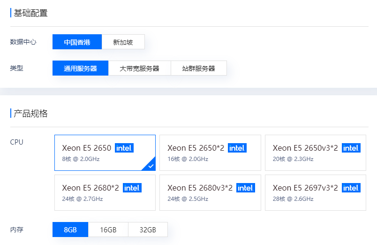Select Xeon E5 2650 8核 CPU card
Screen dimensions: 377x245
tap(105, 153)
